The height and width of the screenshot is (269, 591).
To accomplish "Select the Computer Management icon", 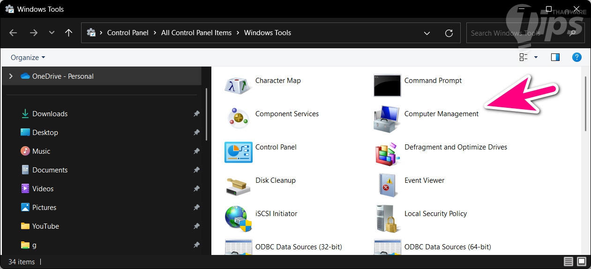I will (x=387, y=119).
